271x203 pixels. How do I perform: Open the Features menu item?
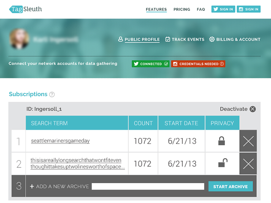(156, 9)
